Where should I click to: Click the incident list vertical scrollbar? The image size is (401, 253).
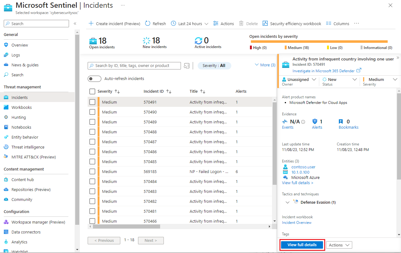[274, 143]
